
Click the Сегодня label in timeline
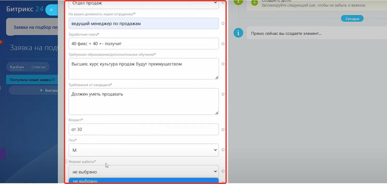click(352, 19)
